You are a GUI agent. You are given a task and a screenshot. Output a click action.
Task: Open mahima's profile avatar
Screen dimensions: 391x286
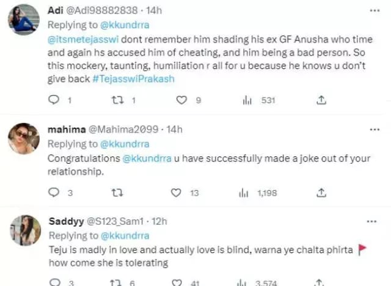click(x=24, y=139)
